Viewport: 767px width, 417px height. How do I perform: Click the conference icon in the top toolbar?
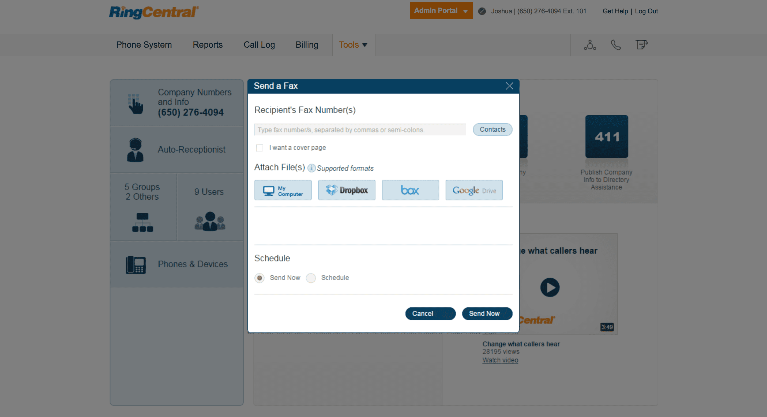coord(590,45)
